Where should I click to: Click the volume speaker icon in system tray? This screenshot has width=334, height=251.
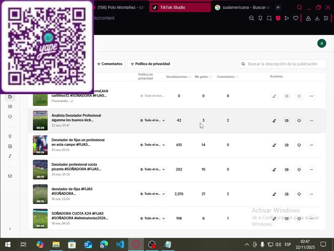click(278, 244)
